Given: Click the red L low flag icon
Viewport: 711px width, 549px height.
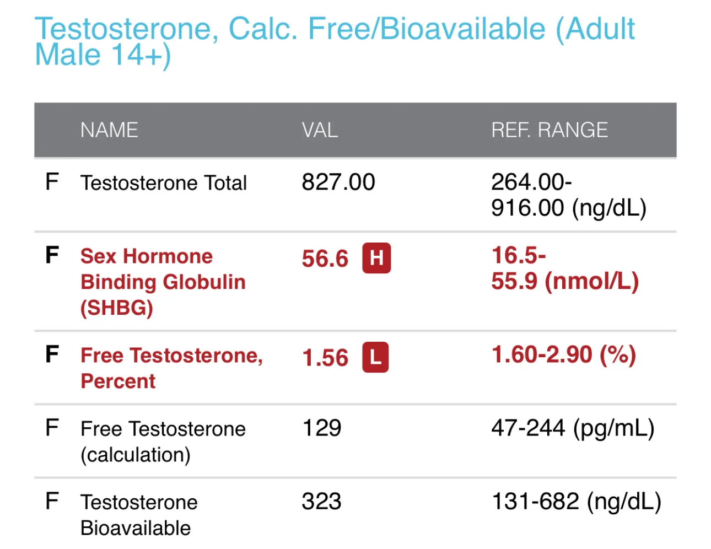Looking at the screenshot, I should [375, 357].
